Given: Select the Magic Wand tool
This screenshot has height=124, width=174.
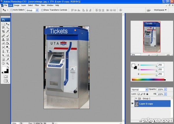Looking at the screenshot, I should pos(8,28).
